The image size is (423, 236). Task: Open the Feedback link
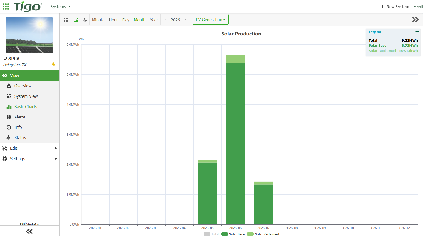coord(418,7)
